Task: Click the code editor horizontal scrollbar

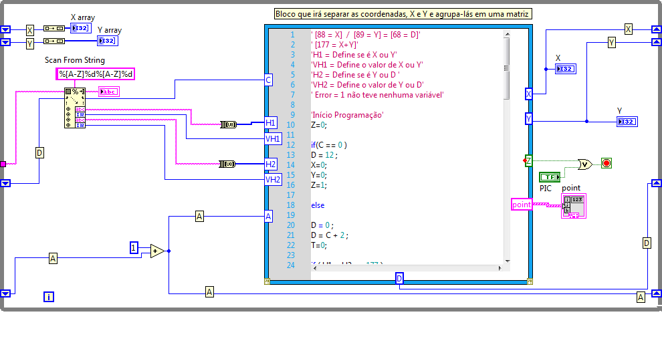Action: pyautogui.click(x=401, y=268)
